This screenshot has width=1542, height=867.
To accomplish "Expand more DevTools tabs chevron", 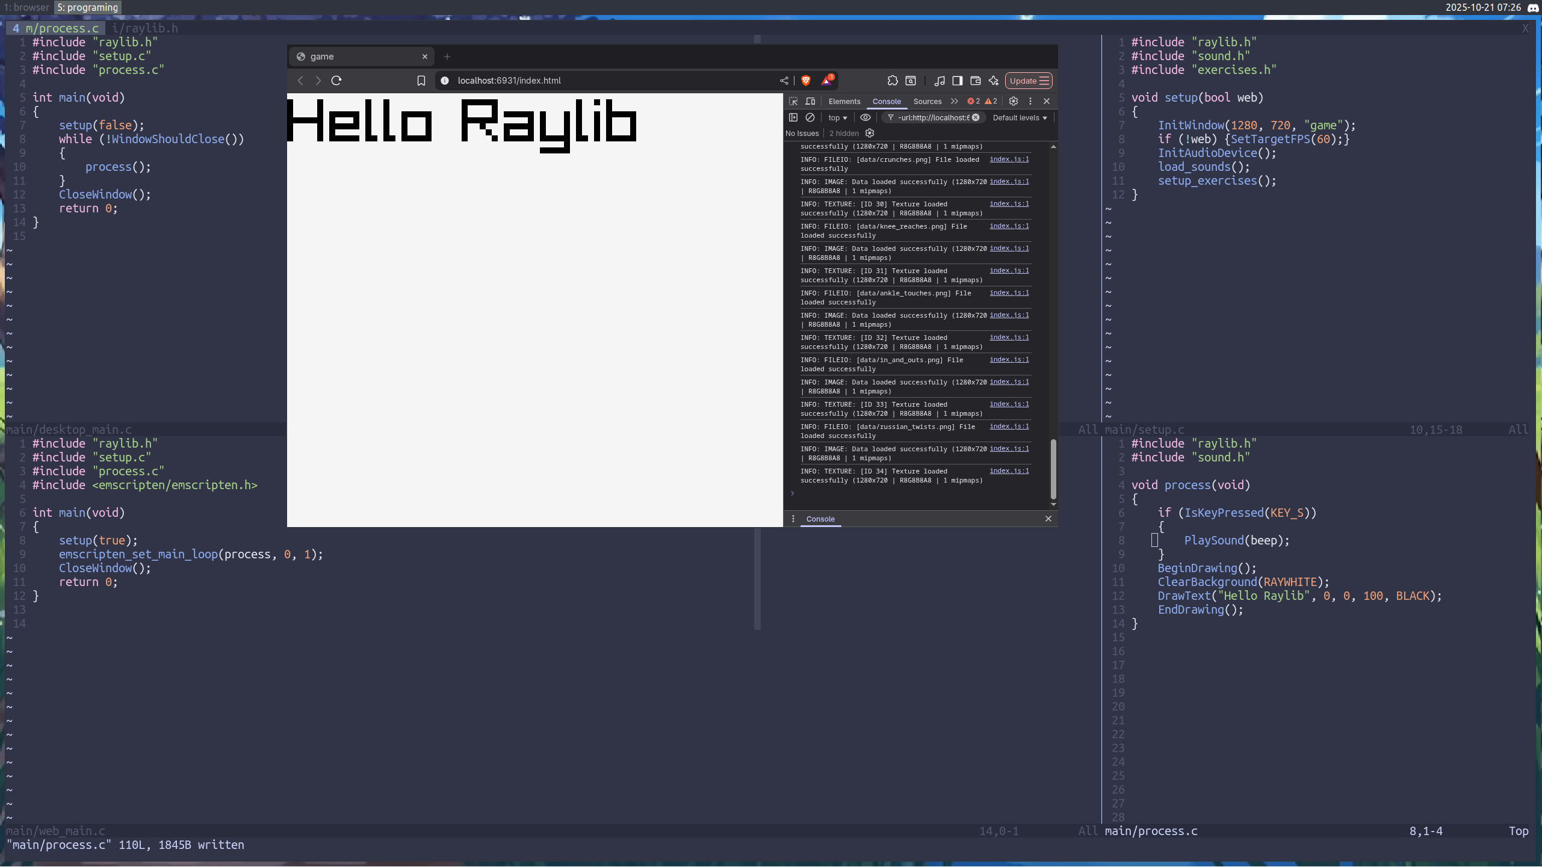I will 954,101.
